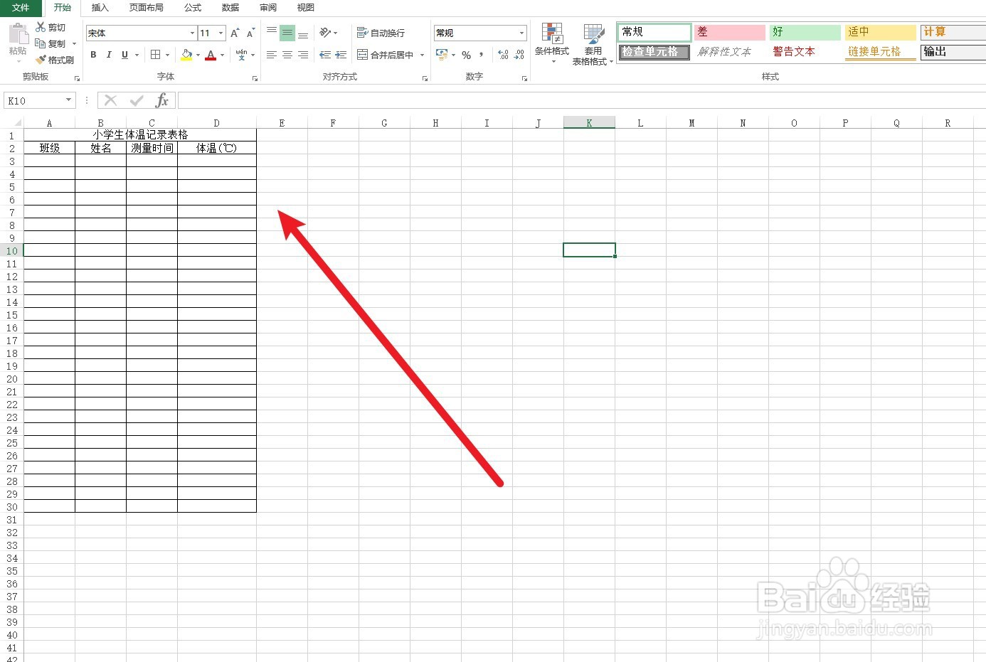The height and width of the screenshot is (662, 986).
Task: Click the Paste (粘贴) icon
Action: click(x=18, y=34)
